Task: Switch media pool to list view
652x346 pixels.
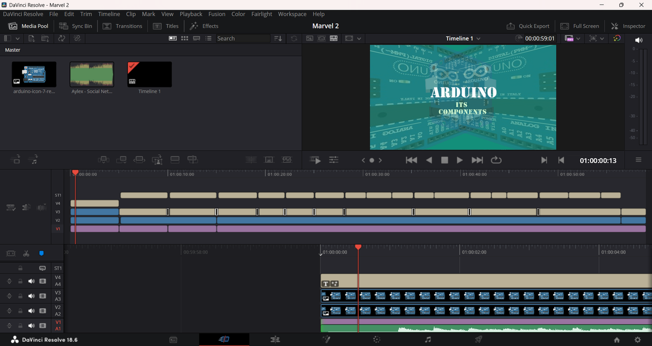Action: 208,39
